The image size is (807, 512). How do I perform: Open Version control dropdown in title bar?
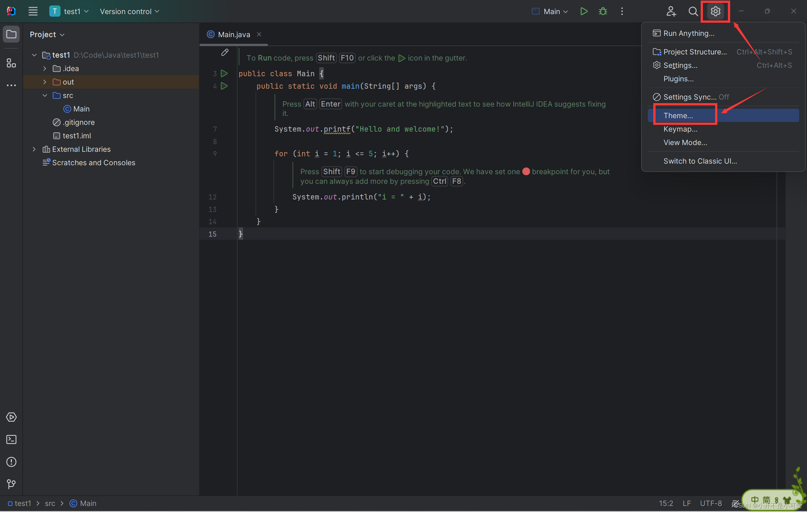click(129, 12)
